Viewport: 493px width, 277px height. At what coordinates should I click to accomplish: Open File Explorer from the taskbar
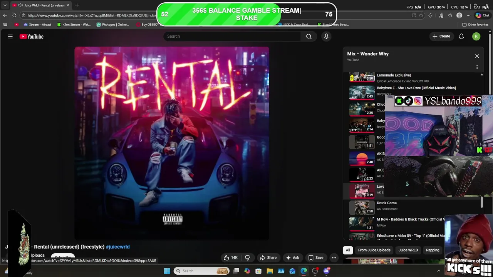[270, 271]
